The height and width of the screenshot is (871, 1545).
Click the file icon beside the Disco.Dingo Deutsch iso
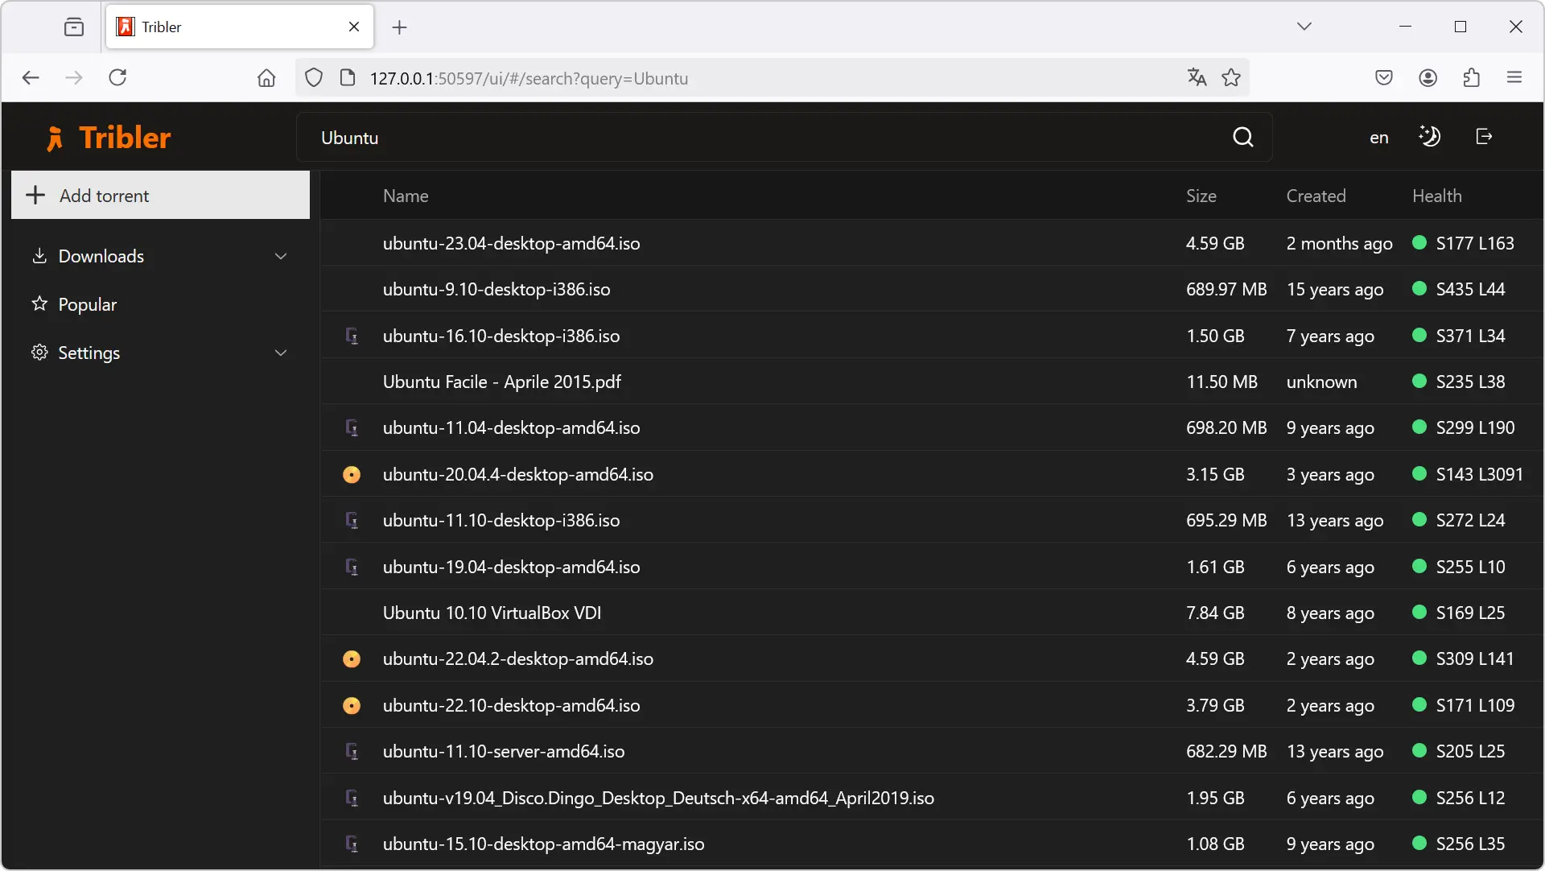[x=352, y=798]
